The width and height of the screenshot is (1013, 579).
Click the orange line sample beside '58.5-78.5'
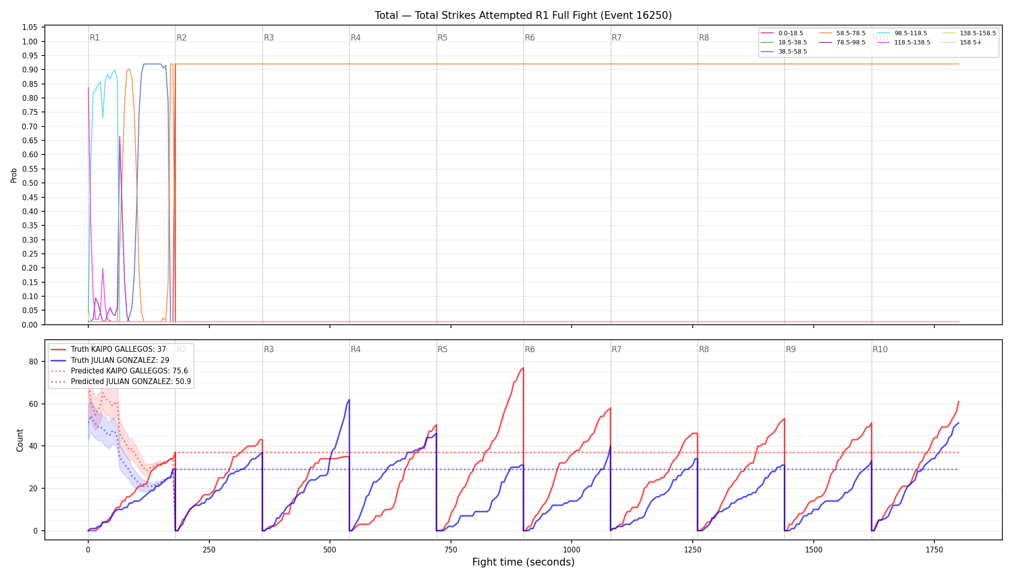pyautogui.click(x=825, y=33)
